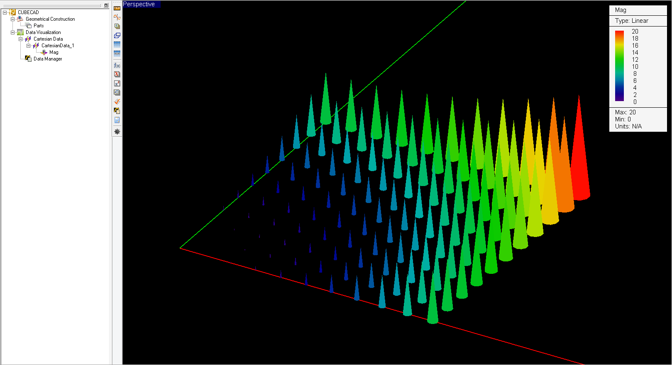672x365 pixels.
Task: Click the Geometrical Construction node icon
Action: click(x=20, y=19)
